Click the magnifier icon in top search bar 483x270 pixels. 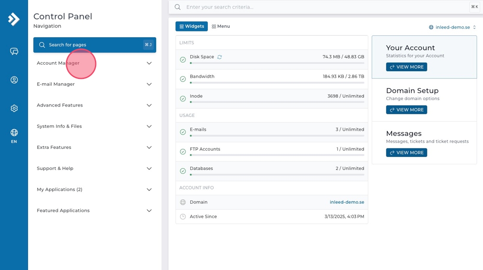[x=178, y=7]
